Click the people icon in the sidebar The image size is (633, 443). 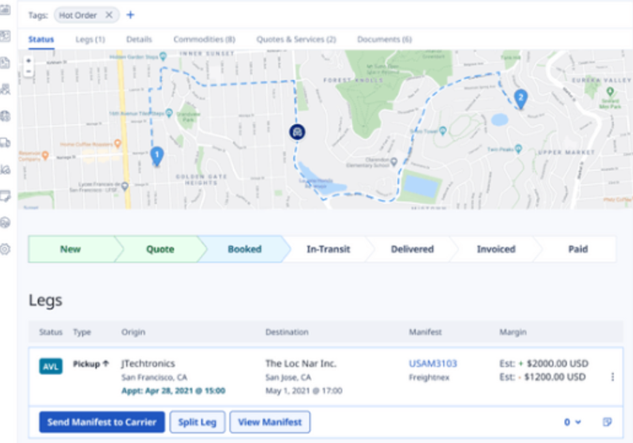[5, 89]
